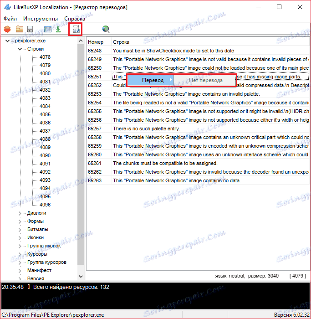Select row 65259 unknown compression scheme string

pyautogui.click(x=198, y=146)
